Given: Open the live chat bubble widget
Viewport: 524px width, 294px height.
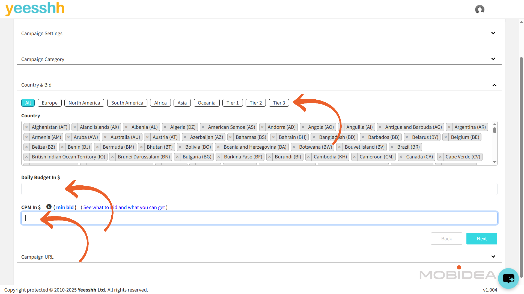Looking at the screenshot, I should 508,278.
